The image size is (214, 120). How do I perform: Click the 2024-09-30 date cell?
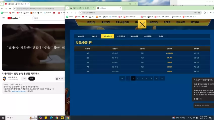tap(115, 72)
